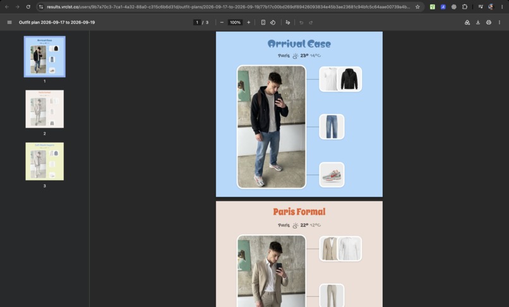Click the silver red sneaker item image

tap(332, 175)
